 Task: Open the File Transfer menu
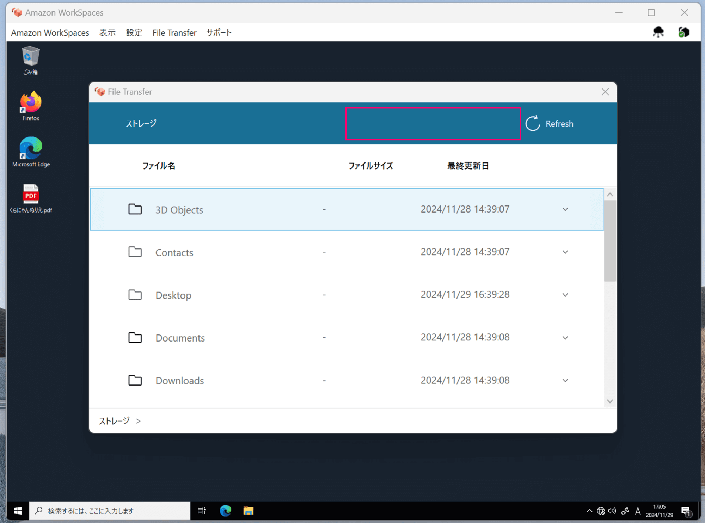coord(174,32)
